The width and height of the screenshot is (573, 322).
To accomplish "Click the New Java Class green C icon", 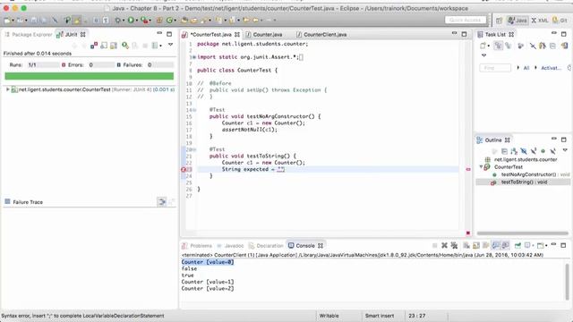I will [169, 20].
